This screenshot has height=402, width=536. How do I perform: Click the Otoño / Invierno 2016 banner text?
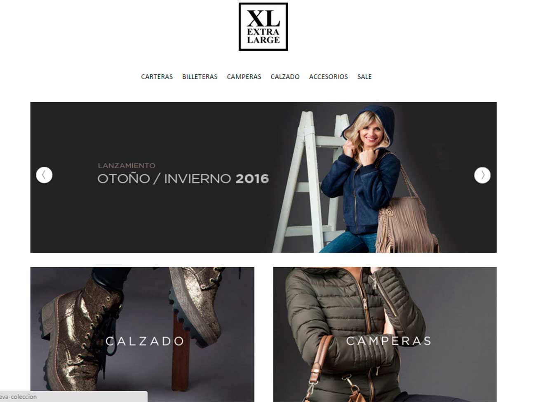183,179
